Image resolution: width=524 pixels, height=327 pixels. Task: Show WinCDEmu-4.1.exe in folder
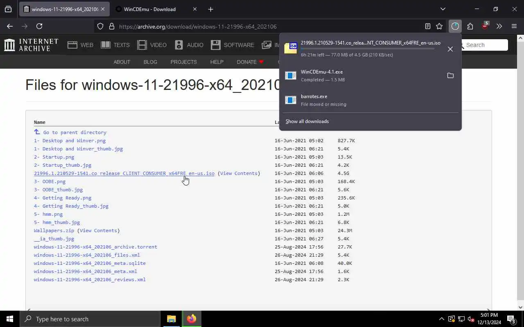point(450,76)
